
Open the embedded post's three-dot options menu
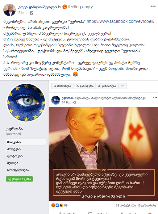coord(155,98)
